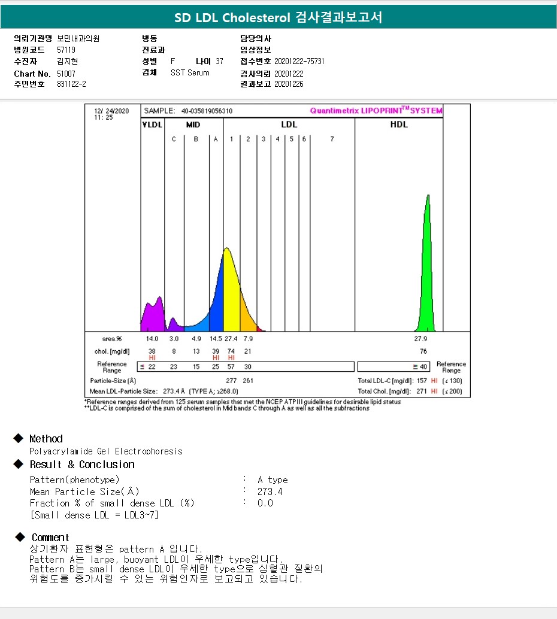Click the report title header bar
Screen dimensions: 557x619
(278, 17)
